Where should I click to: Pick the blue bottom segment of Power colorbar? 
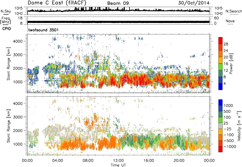(221, 87)
